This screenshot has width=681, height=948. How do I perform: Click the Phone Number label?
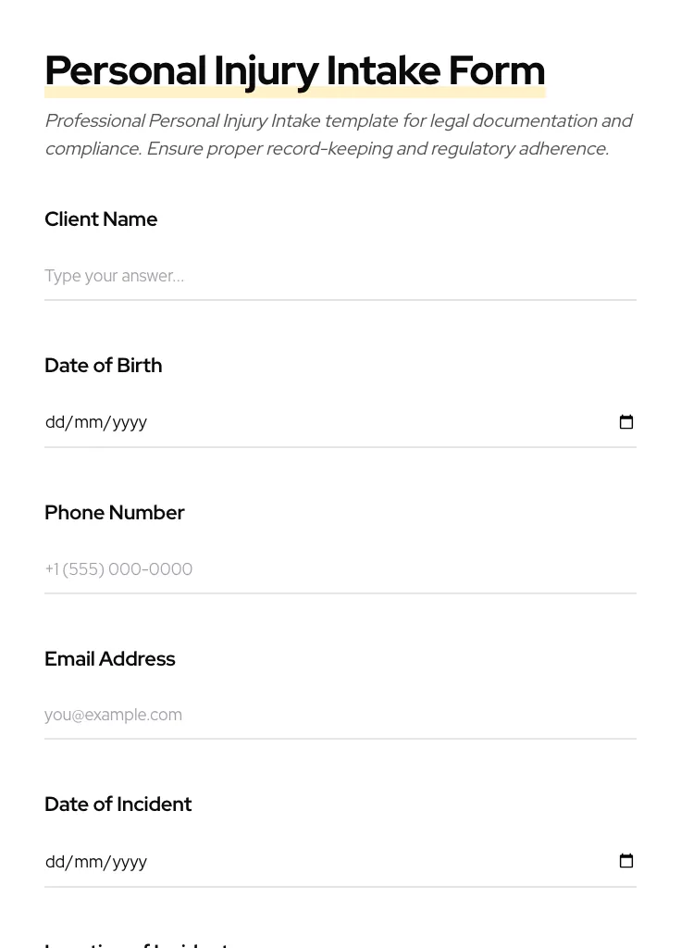click(114, 513)
